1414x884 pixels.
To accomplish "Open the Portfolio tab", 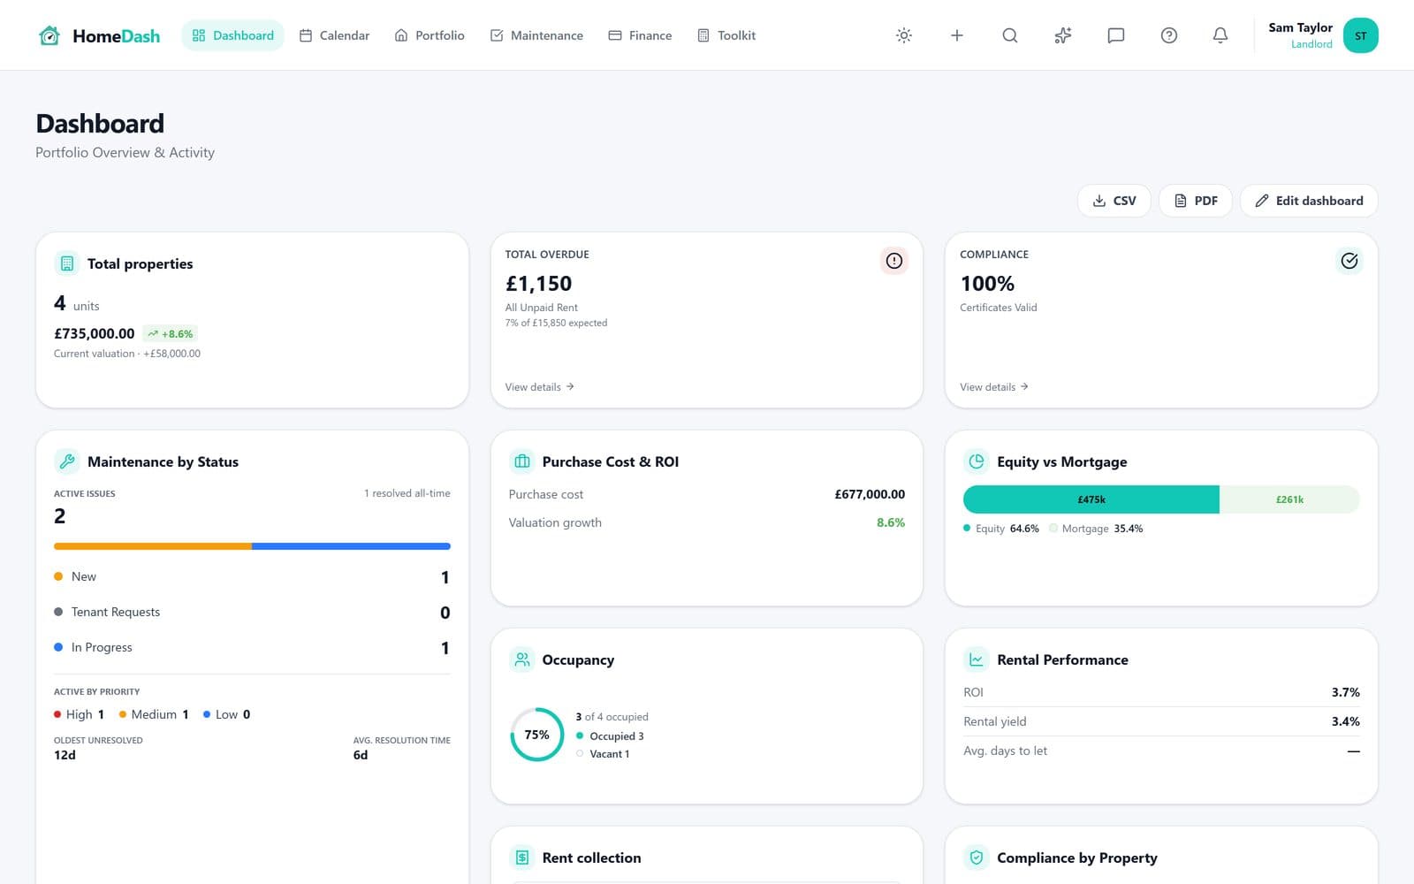I will click(430, 35).
